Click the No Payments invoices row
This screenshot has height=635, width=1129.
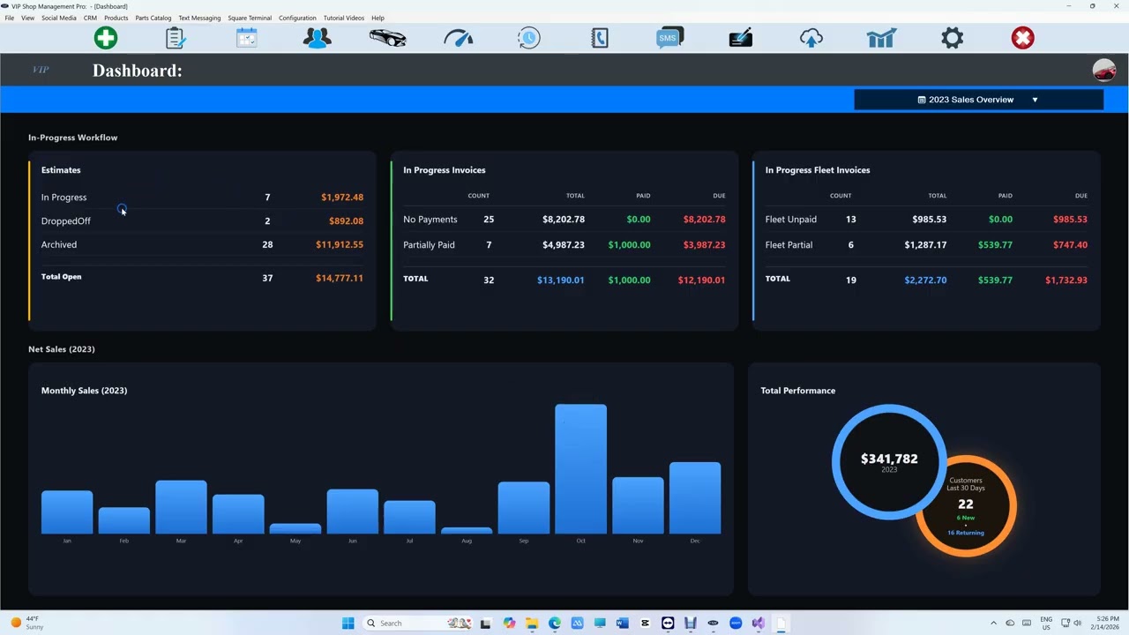click(x=564, y=219)
